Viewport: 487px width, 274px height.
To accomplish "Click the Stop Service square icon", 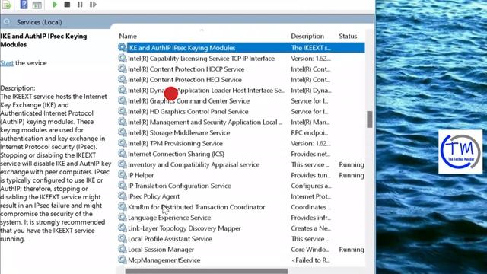I will (x=67, y=5).
